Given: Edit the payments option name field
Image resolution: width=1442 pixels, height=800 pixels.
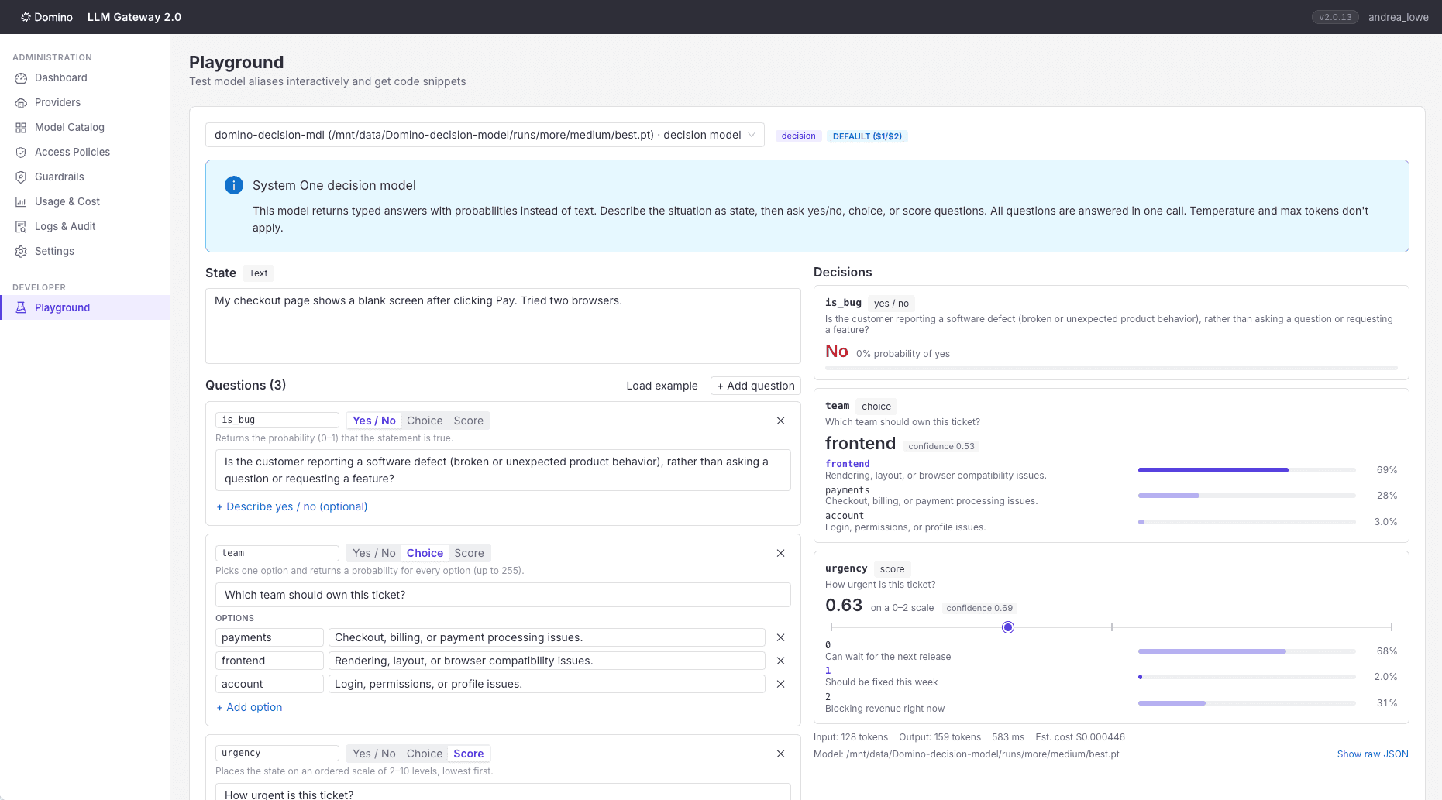Looking at the screenshot, I should coord(270,637).
